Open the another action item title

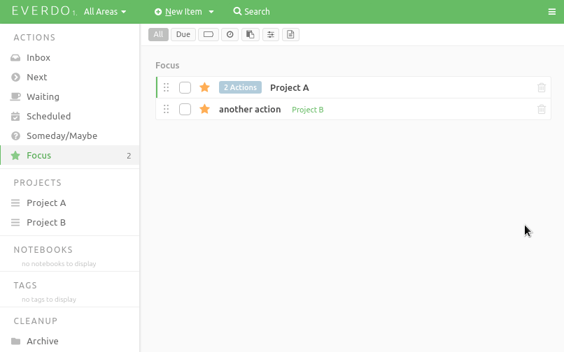[250, 109]
